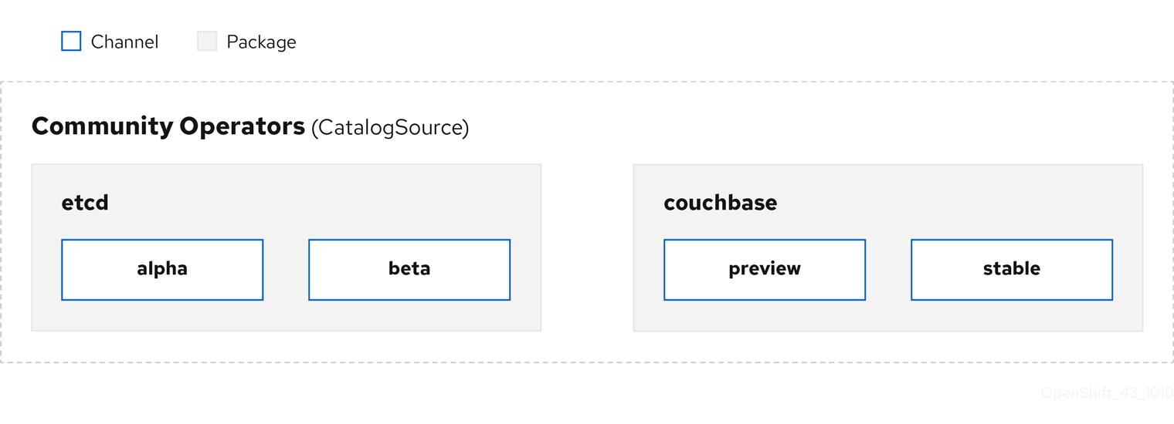This screenshot has width=1174, height=424.
Task: Click gray gap between alpha and beta
Action: tap(286, 269)
